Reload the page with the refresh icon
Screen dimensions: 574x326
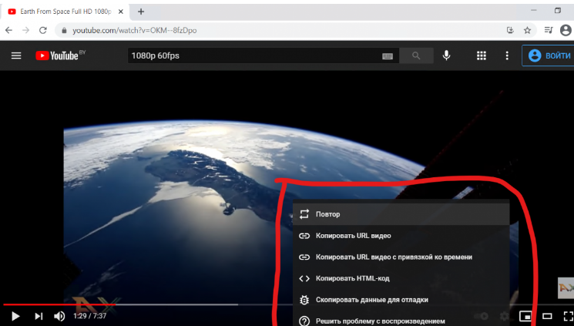[43, 30]
